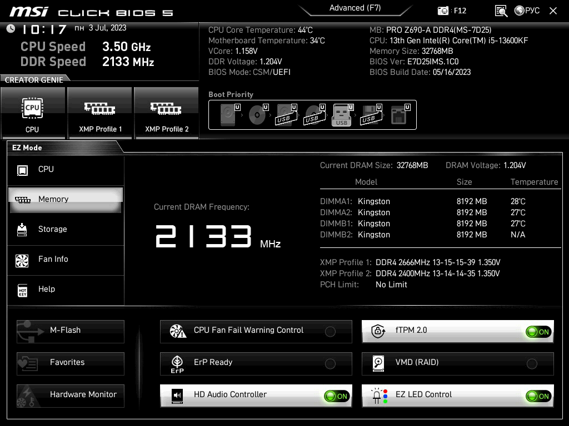
Task: Select the Memory sidebar tab
Action: coord(66,200)
